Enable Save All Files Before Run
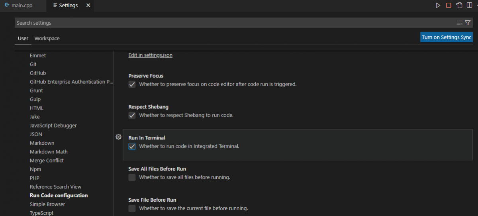 [x=132, y=177]
